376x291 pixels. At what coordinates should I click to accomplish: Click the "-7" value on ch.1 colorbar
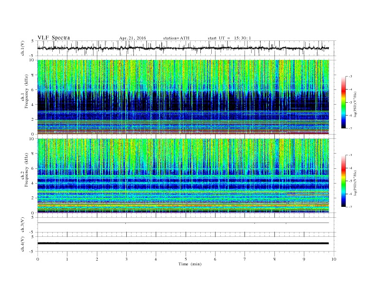tap(350, 128)
